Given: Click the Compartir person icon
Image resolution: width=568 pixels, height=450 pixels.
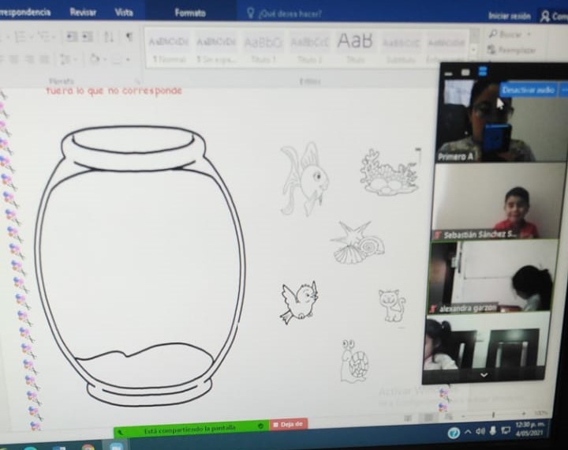Looking at the screenshot, I should coord(544,17).
